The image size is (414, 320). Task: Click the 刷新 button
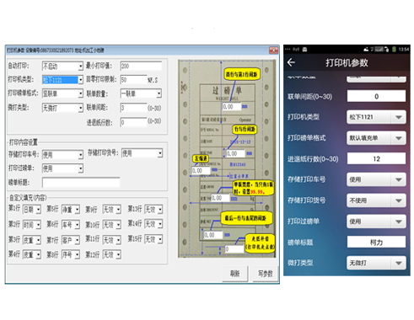[235, 274]
